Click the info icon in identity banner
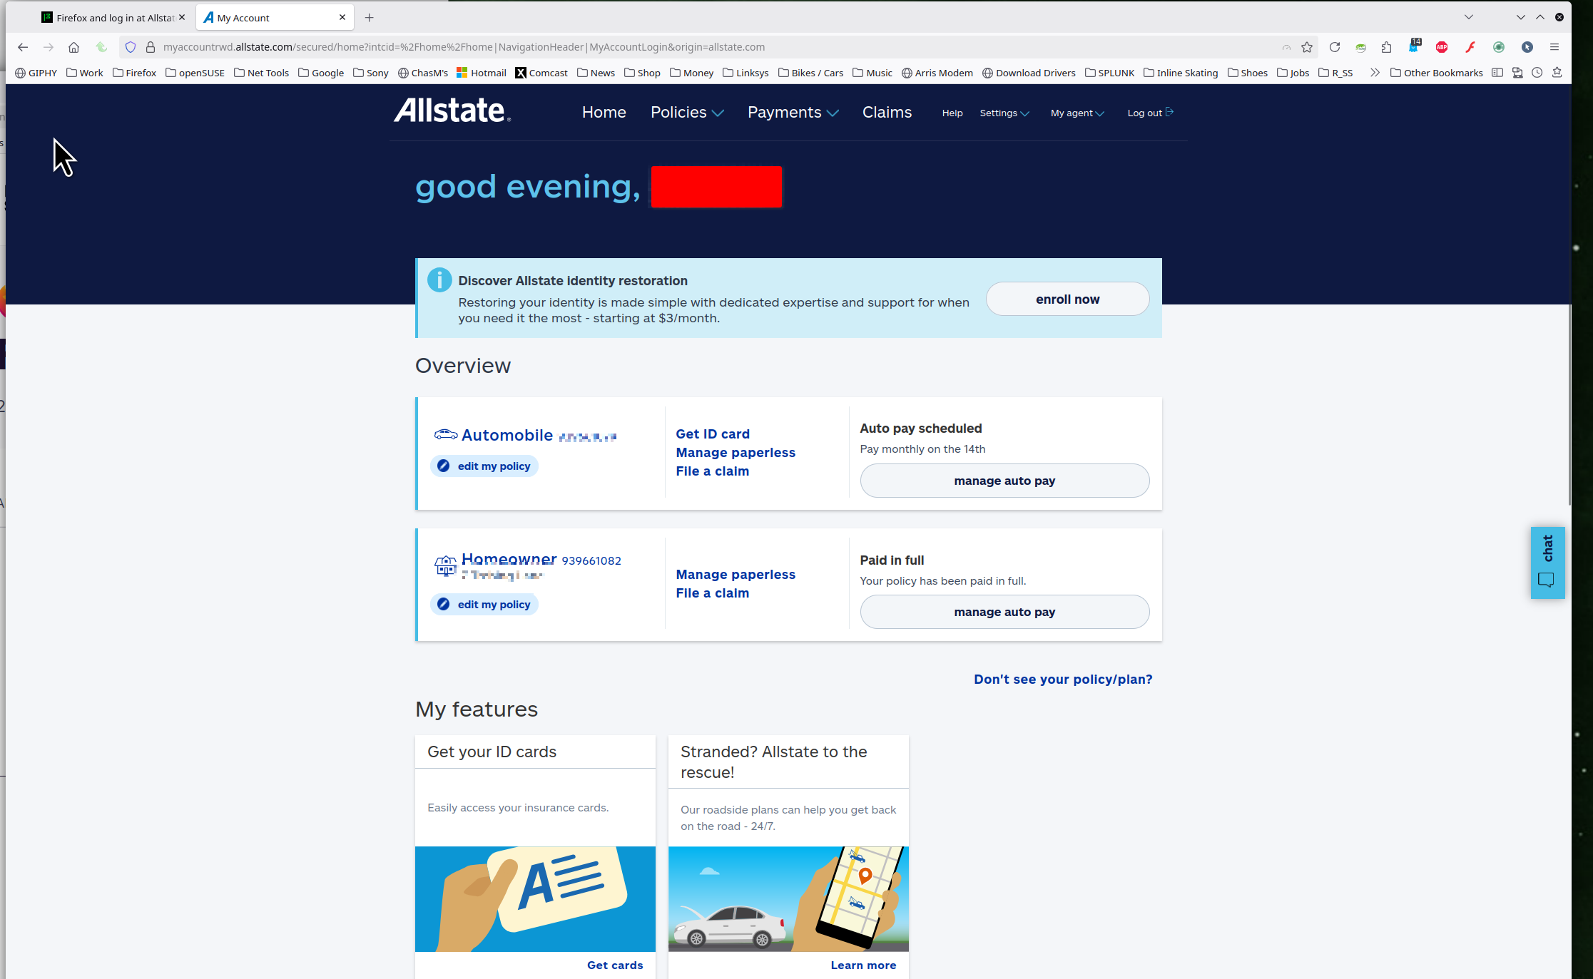1593x979 pixels. 439,280
